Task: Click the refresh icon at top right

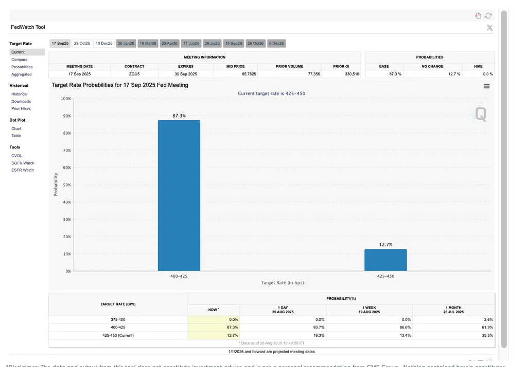Action: 488,15
